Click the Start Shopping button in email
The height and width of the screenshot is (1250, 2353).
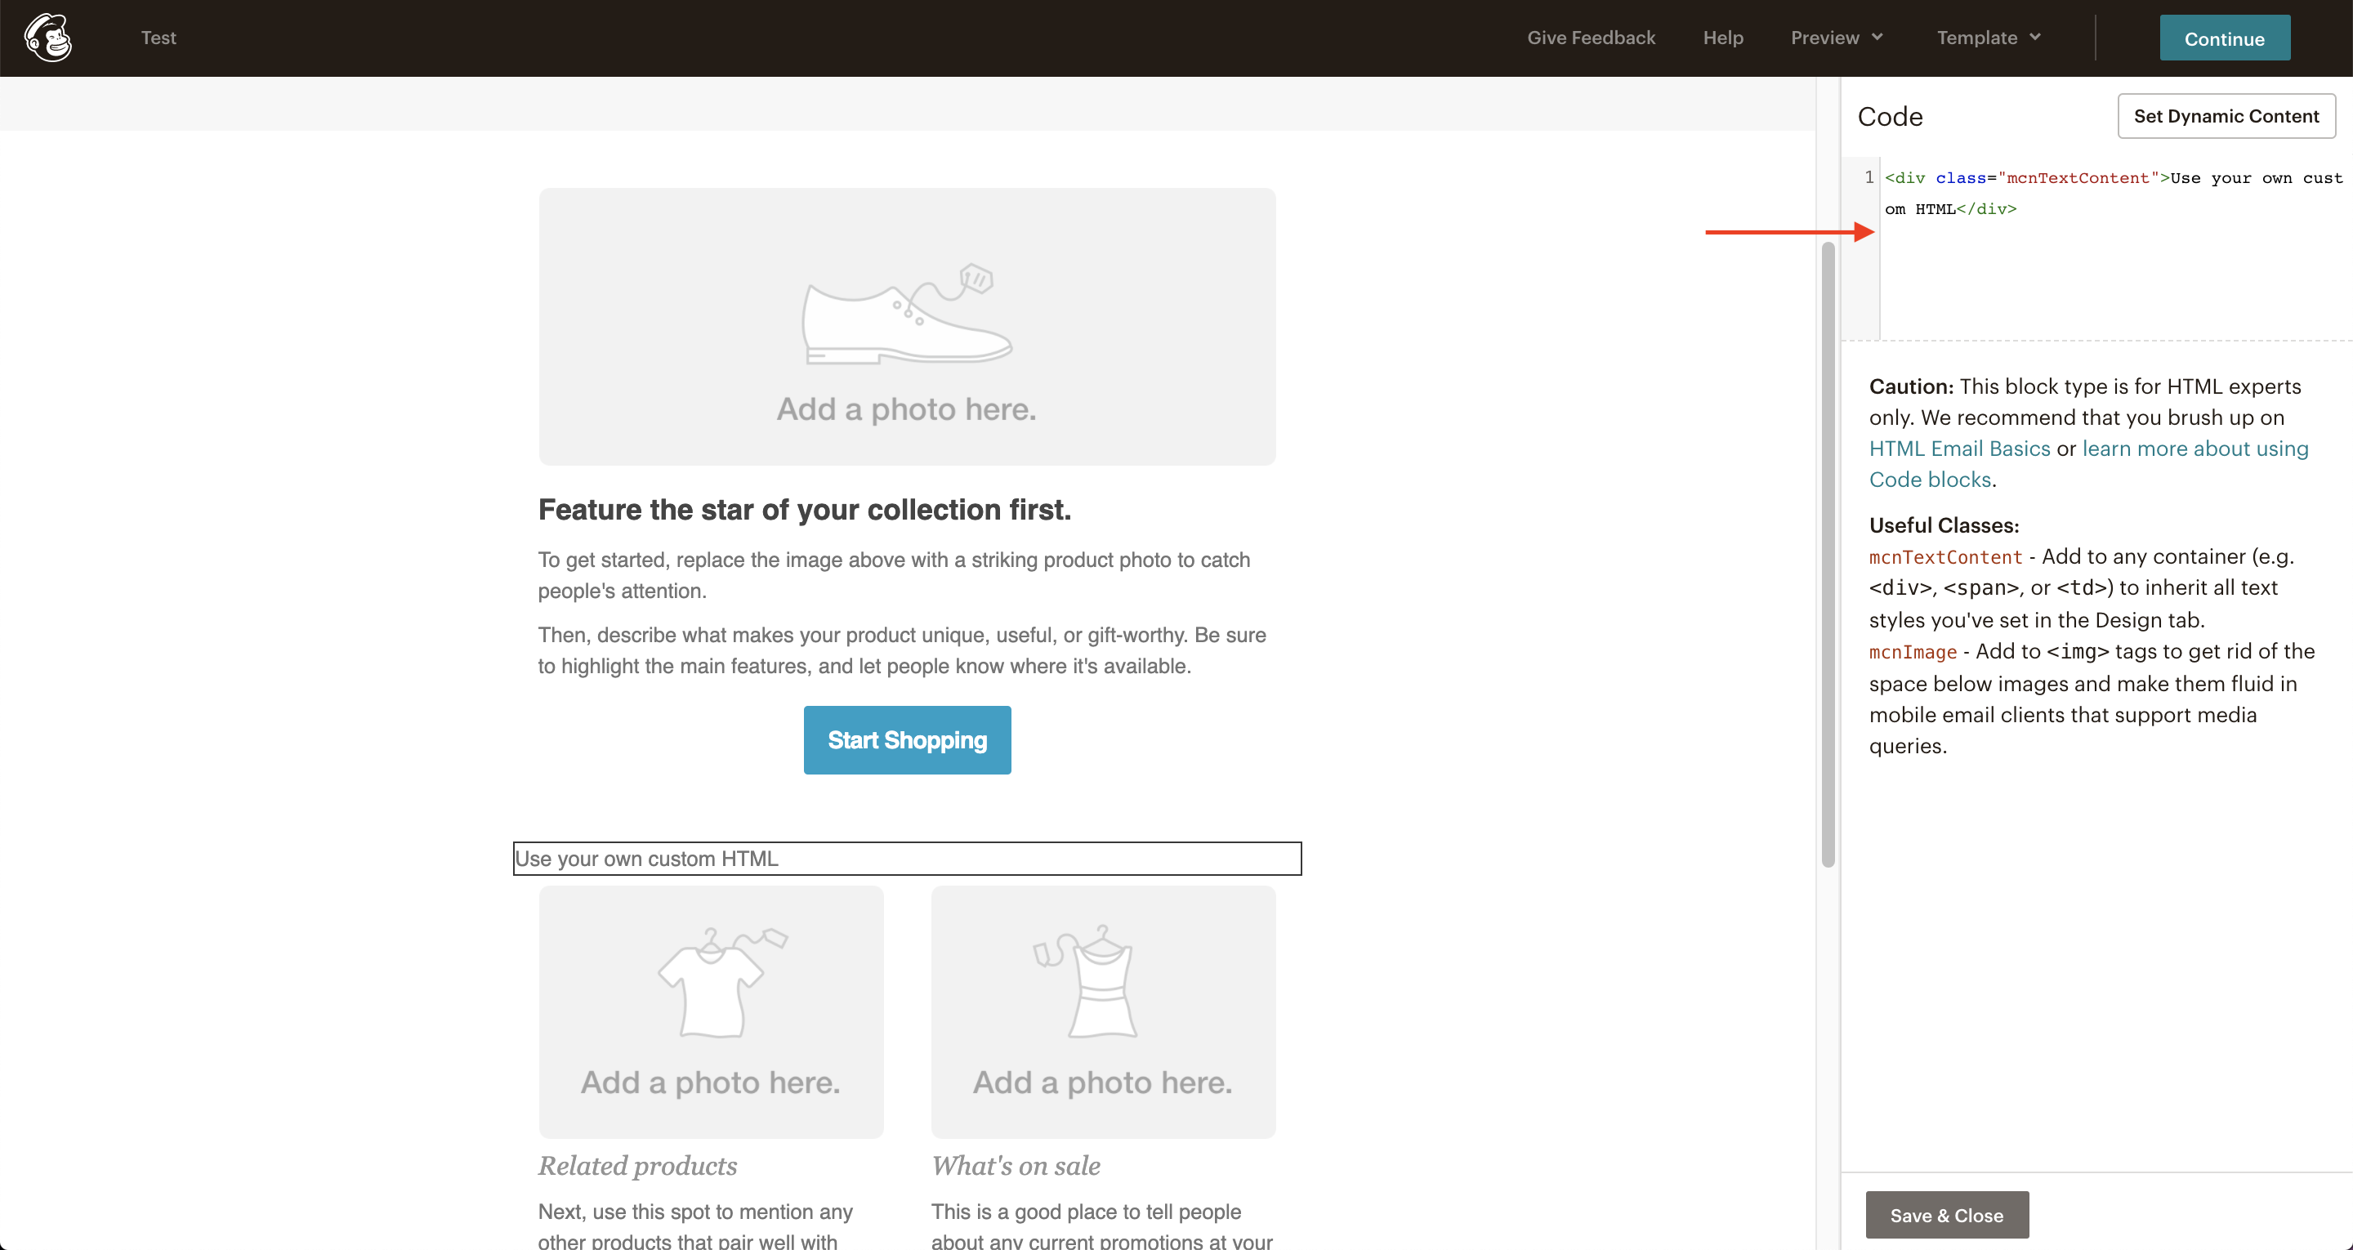(x=907, y=739)
